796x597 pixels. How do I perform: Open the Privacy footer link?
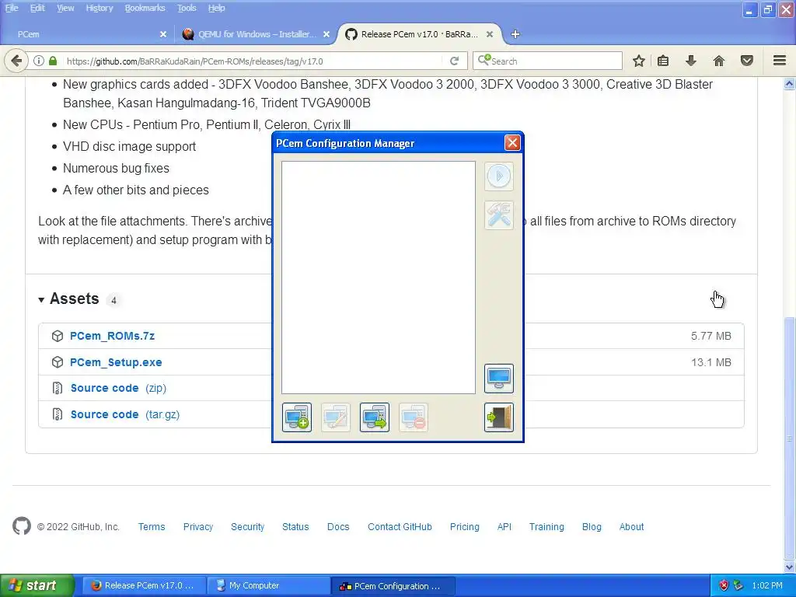click(198, 527)
